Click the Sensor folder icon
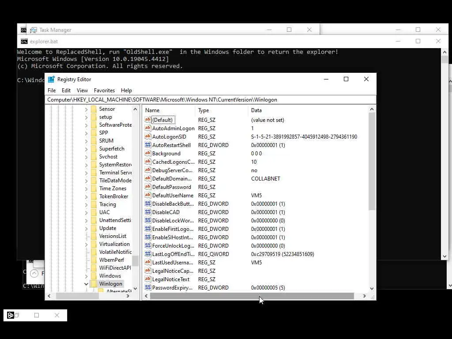The image size is (452, 339). click(x=94, y=109)
